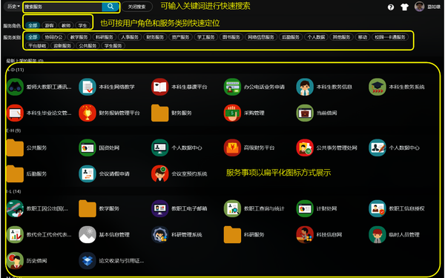Filter by 财务服务 category chip
Image resolution: width=445 pixels, height=278 pixels.
pos(155,37)
